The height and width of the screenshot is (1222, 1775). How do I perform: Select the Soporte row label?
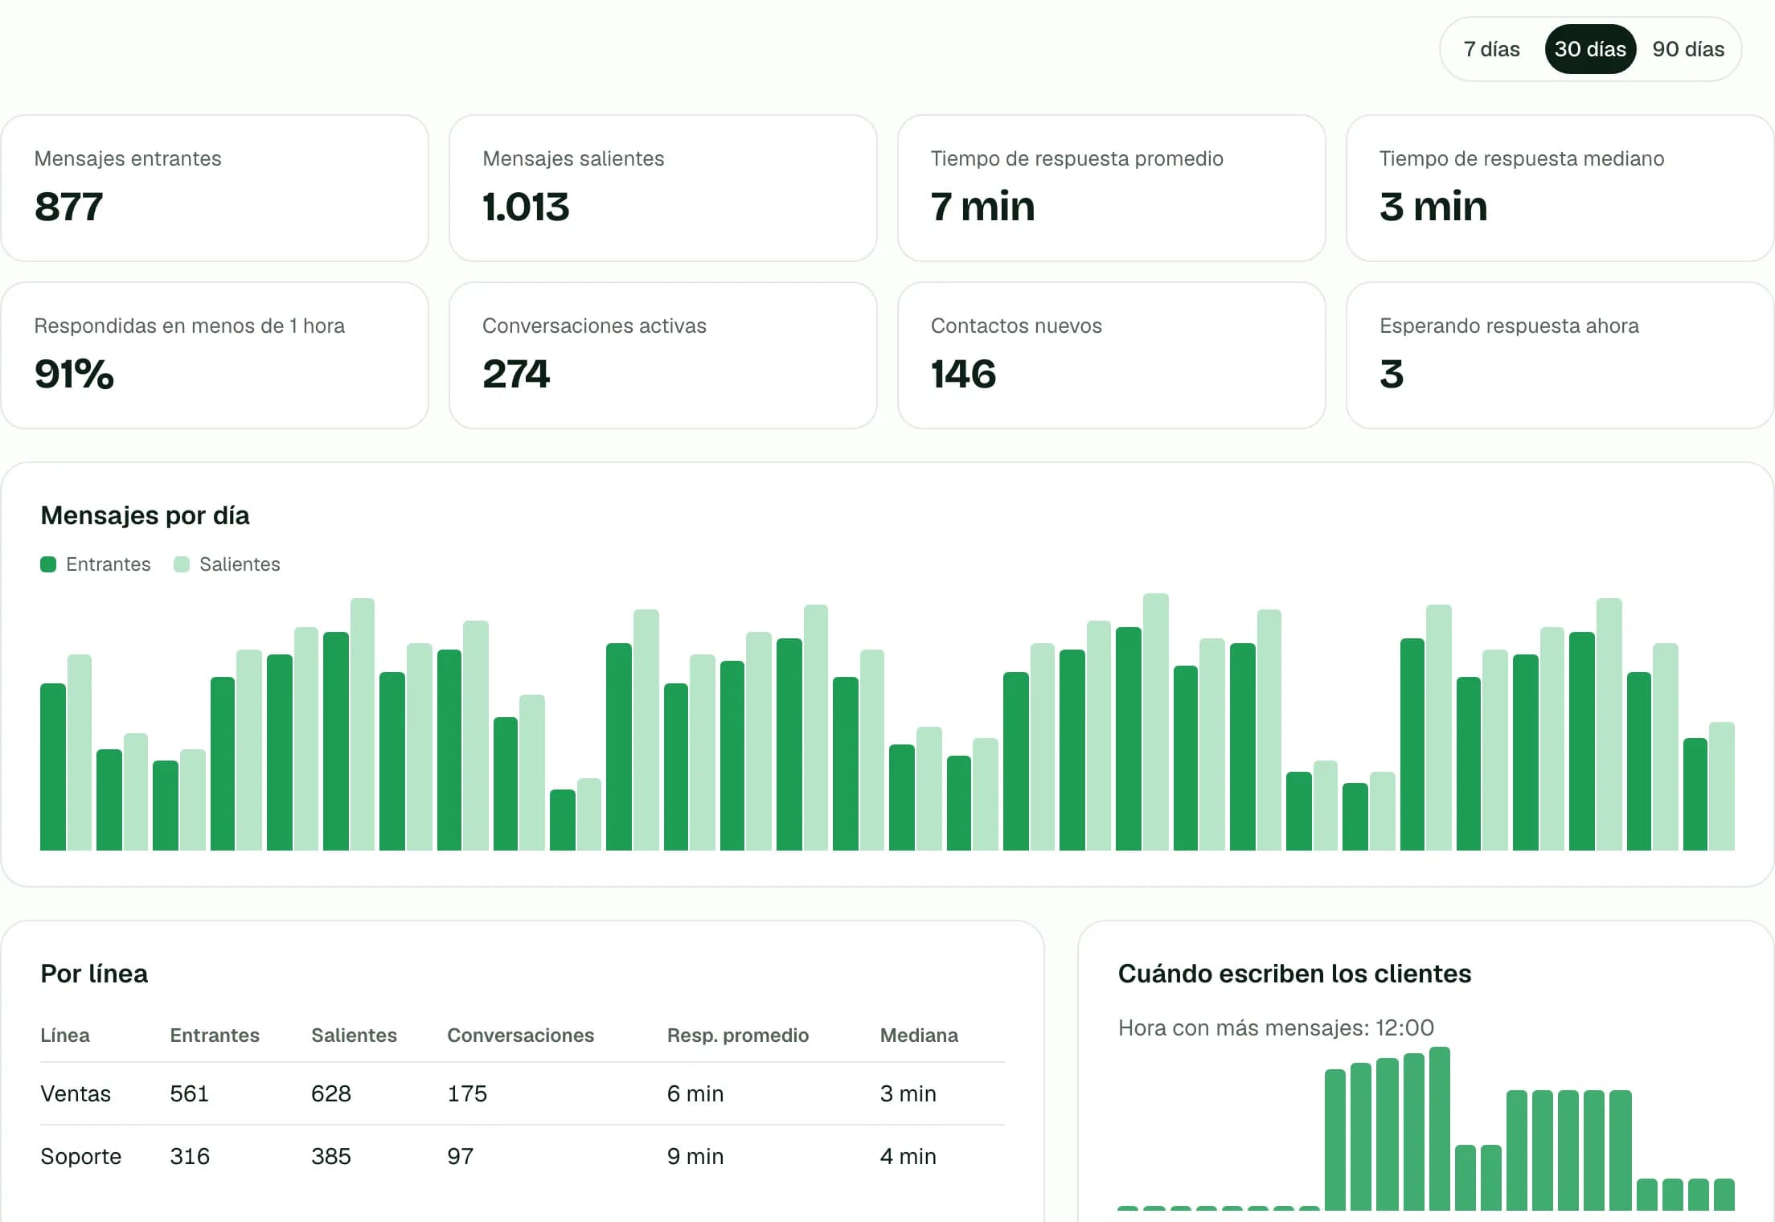(x=81, y=1156)
